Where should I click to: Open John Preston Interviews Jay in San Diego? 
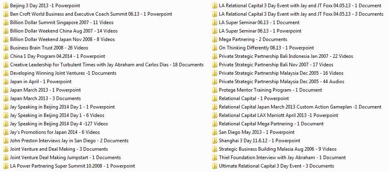pyautogui.click(x=66, y=141)
